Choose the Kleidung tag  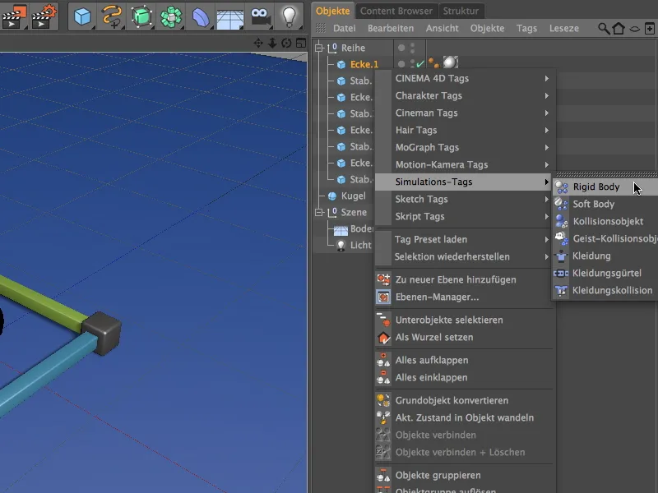click(605, 256)
